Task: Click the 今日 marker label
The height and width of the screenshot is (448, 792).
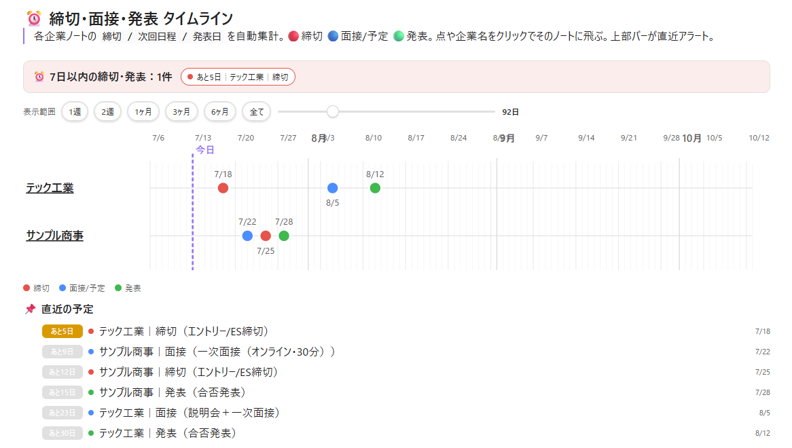Action: click(x=205, y=150)
